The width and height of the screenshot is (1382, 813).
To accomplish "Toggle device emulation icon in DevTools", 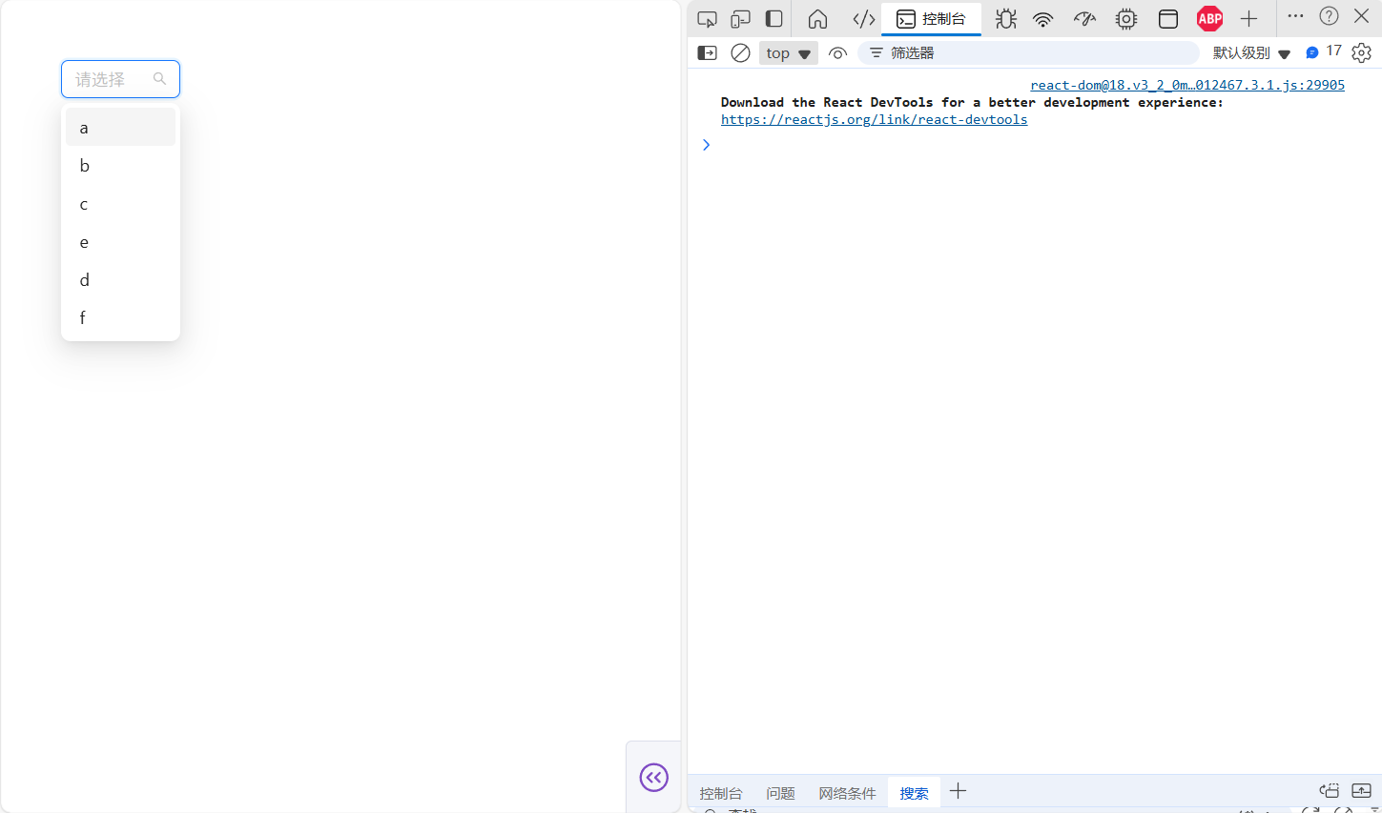I will click(741, 19).
